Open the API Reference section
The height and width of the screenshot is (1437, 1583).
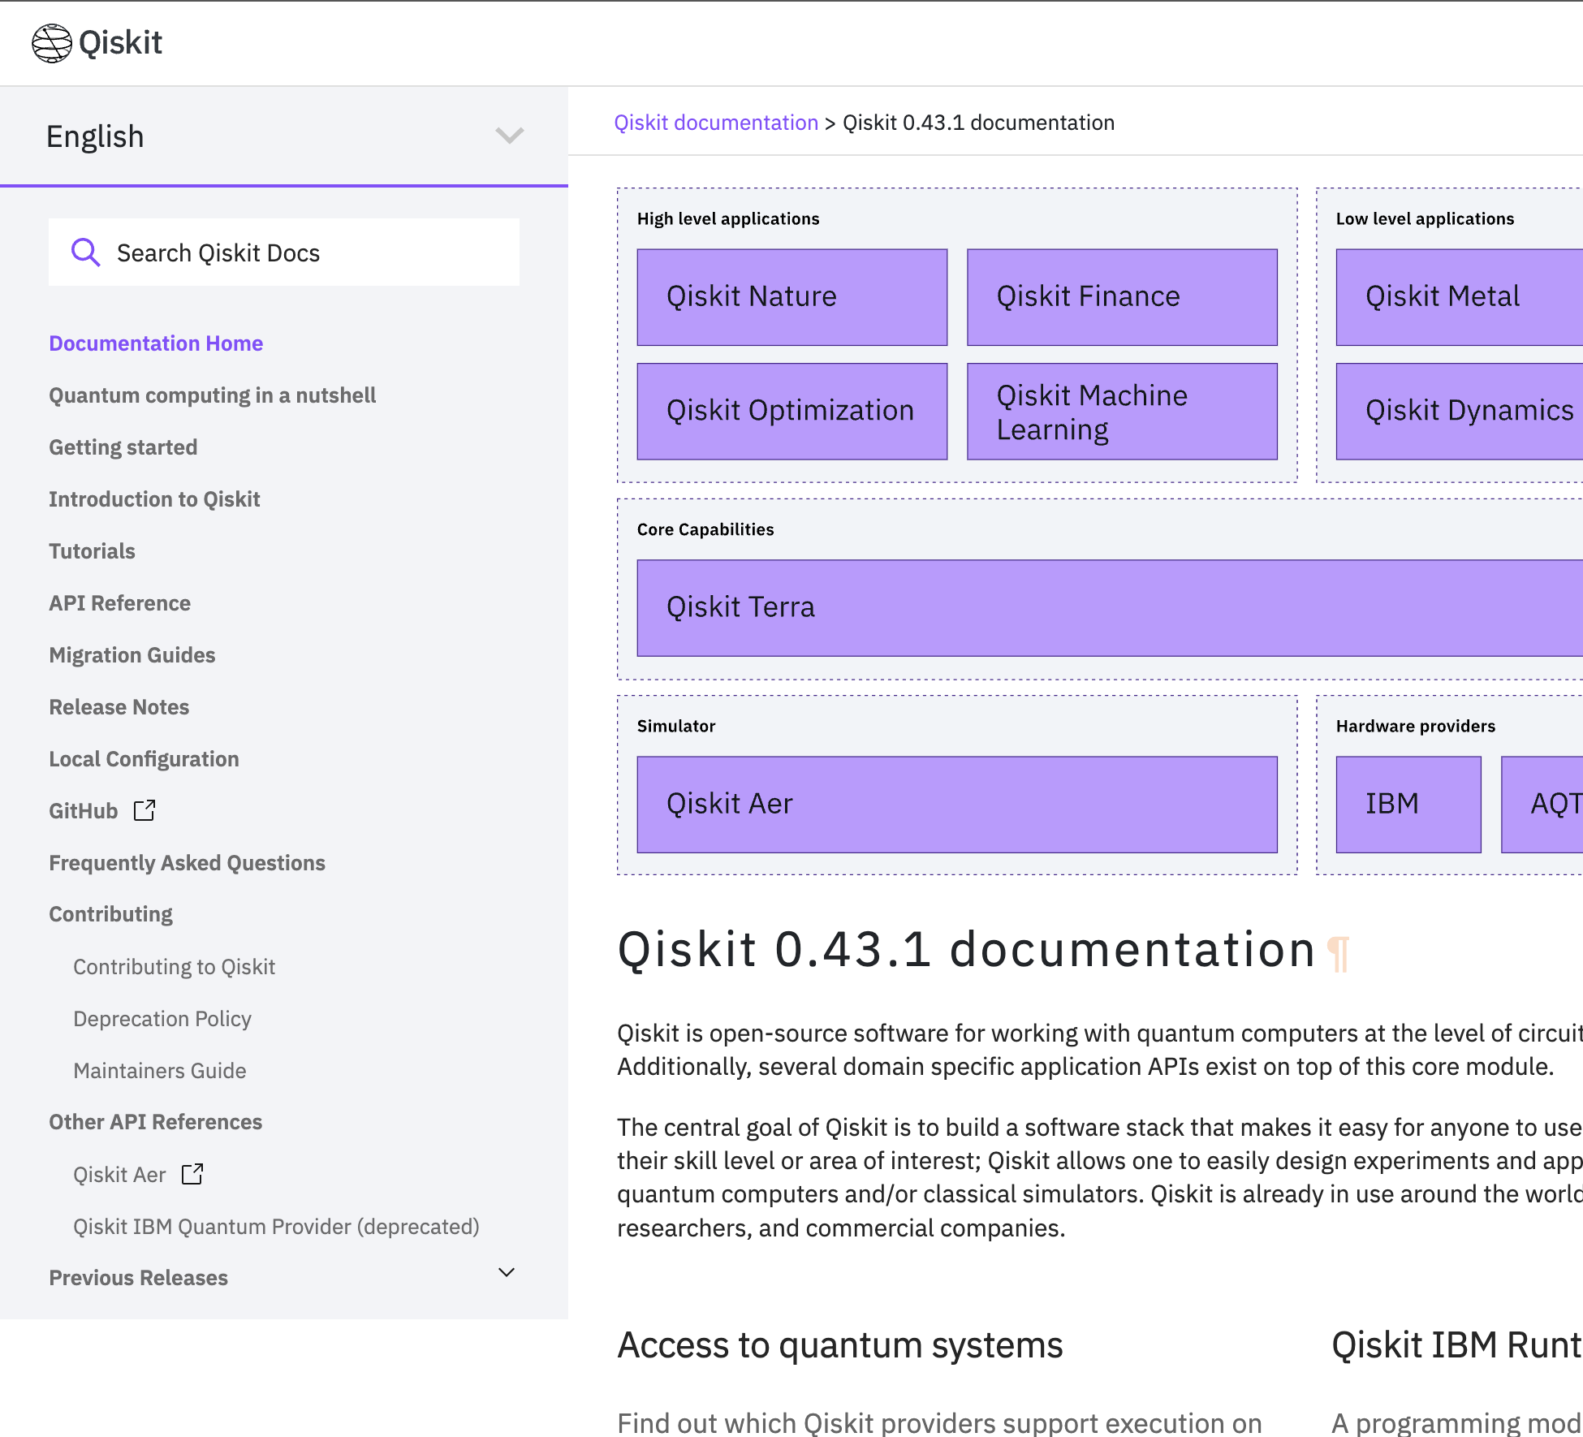pyautogui.click(x=119, y=603)
